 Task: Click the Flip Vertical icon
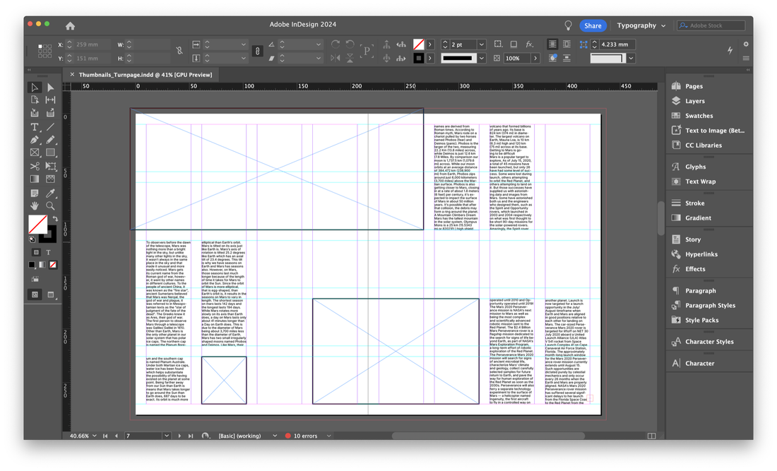[x=350, y=58]
